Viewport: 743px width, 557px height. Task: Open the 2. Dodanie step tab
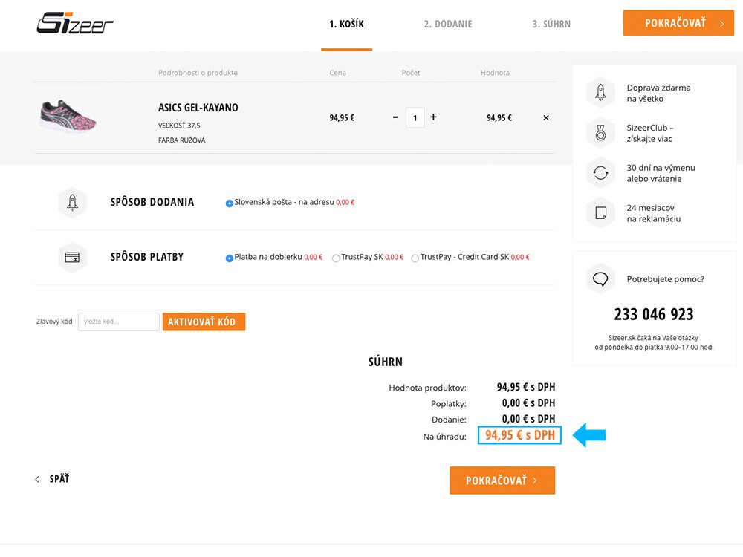[448, 24]
